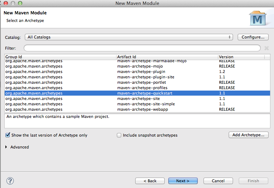Cancel the New Maven Module wizard
The image size is (274, 188).
pyautogui.click(x=218, y=181)
